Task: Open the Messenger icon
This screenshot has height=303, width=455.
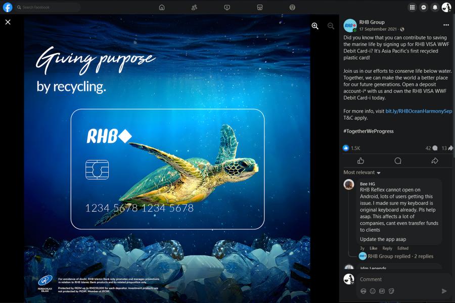Action: 424,8
